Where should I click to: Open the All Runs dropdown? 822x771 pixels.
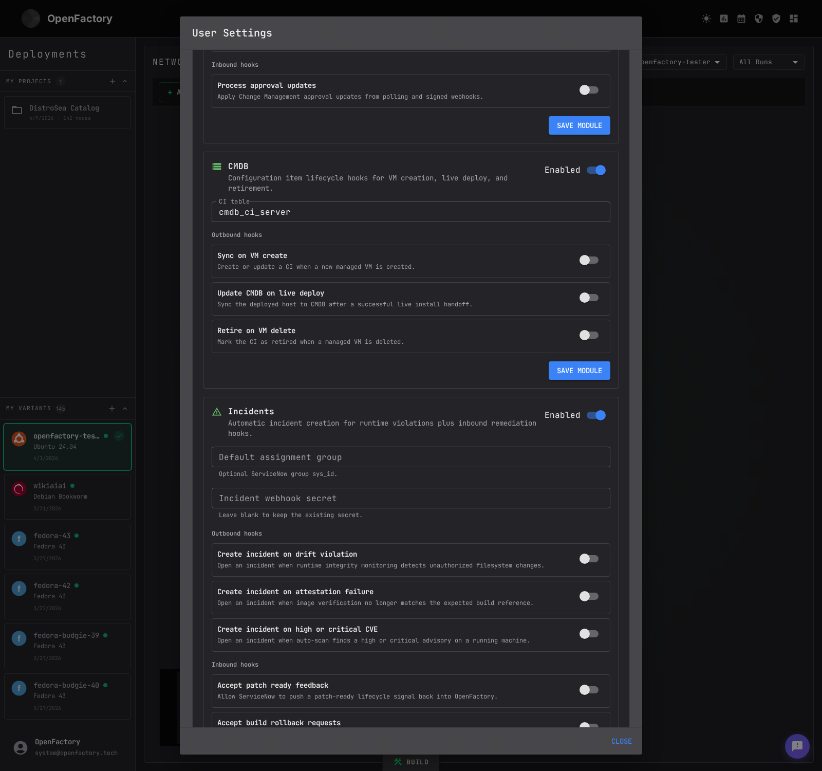point(768,62)
